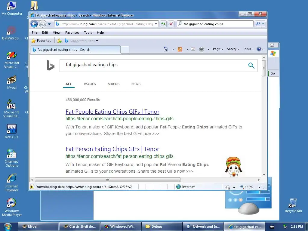Click the Home icon in command bar
The image size is (308, 231).
click(x=166, y=49)
